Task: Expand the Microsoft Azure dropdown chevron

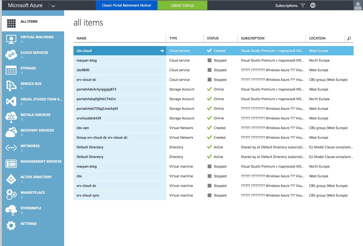Action: [x=53, y=6]
